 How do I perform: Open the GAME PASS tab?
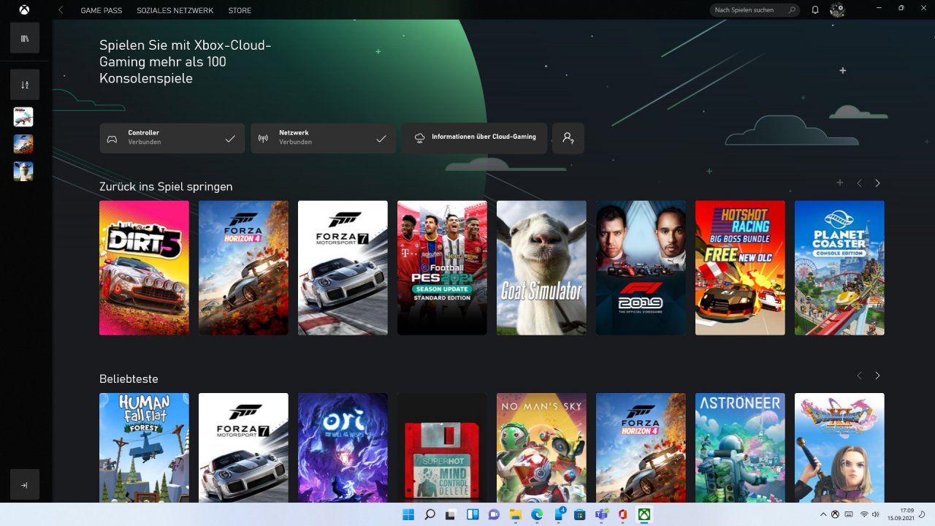pyautogui.click(x=100, y=10)
